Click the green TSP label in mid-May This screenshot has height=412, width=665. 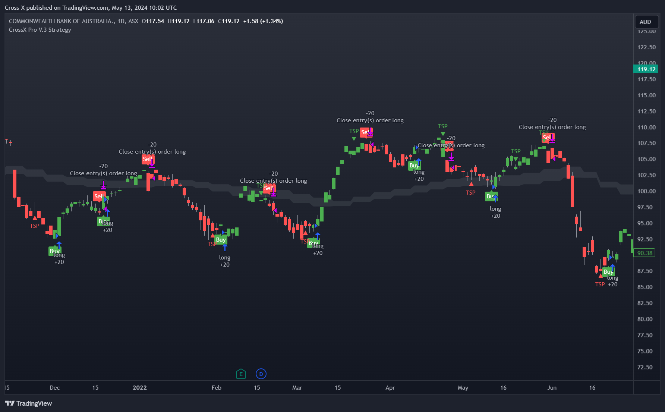(x=516, y=151)
